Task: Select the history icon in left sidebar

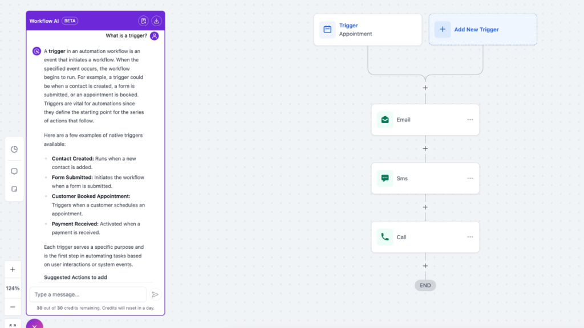Action: coord(14,149)
